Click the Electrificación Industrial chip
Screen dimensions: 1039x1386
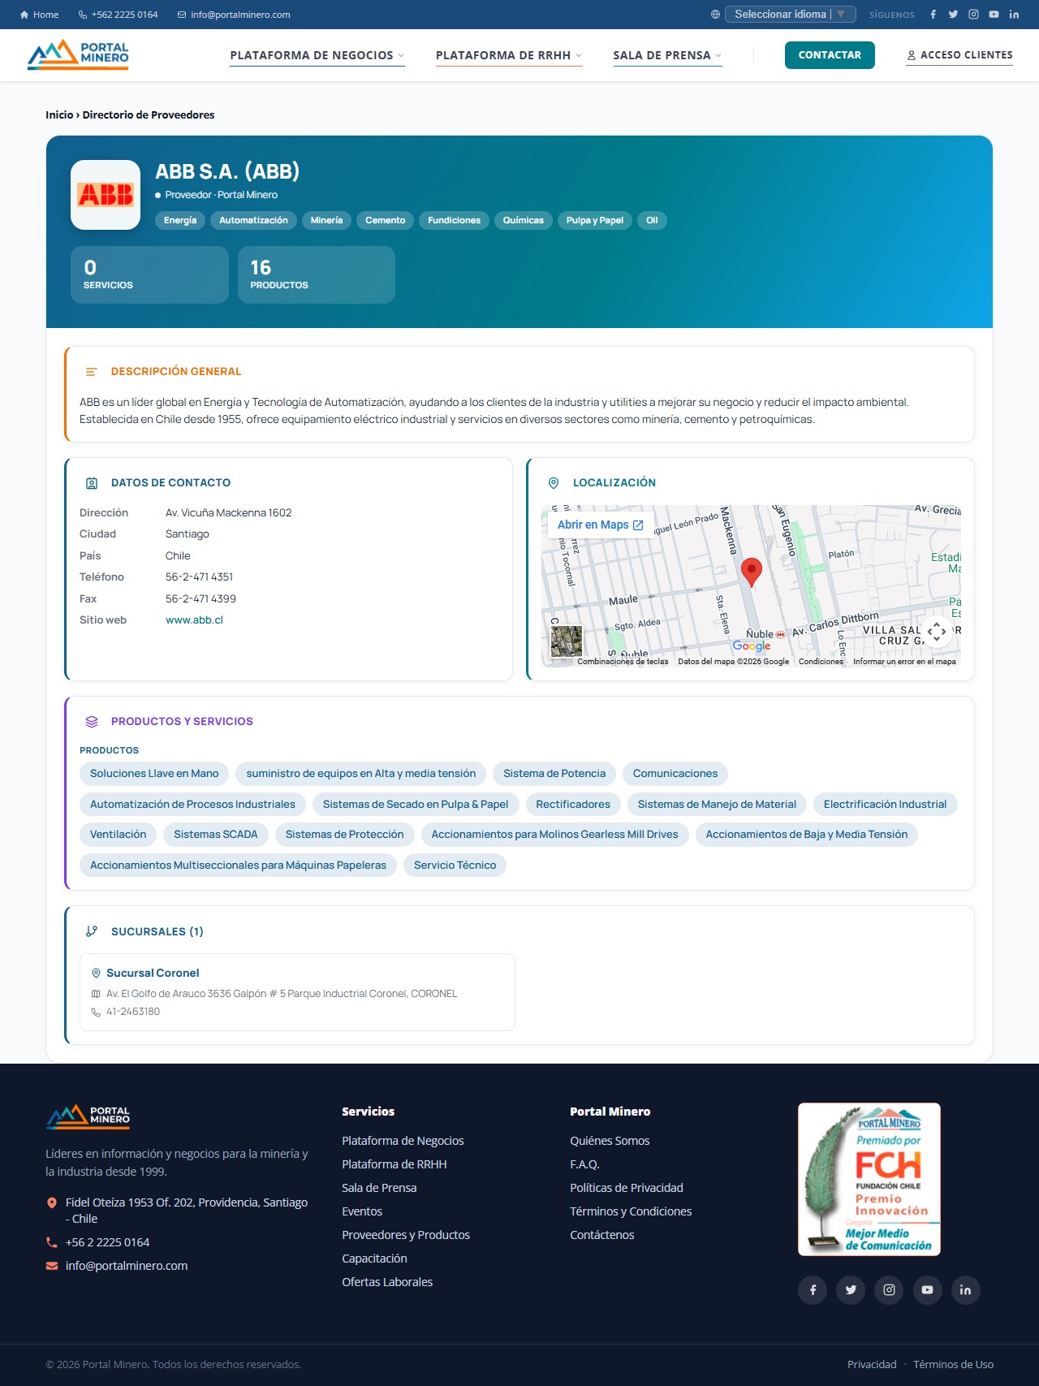(885, 805)
